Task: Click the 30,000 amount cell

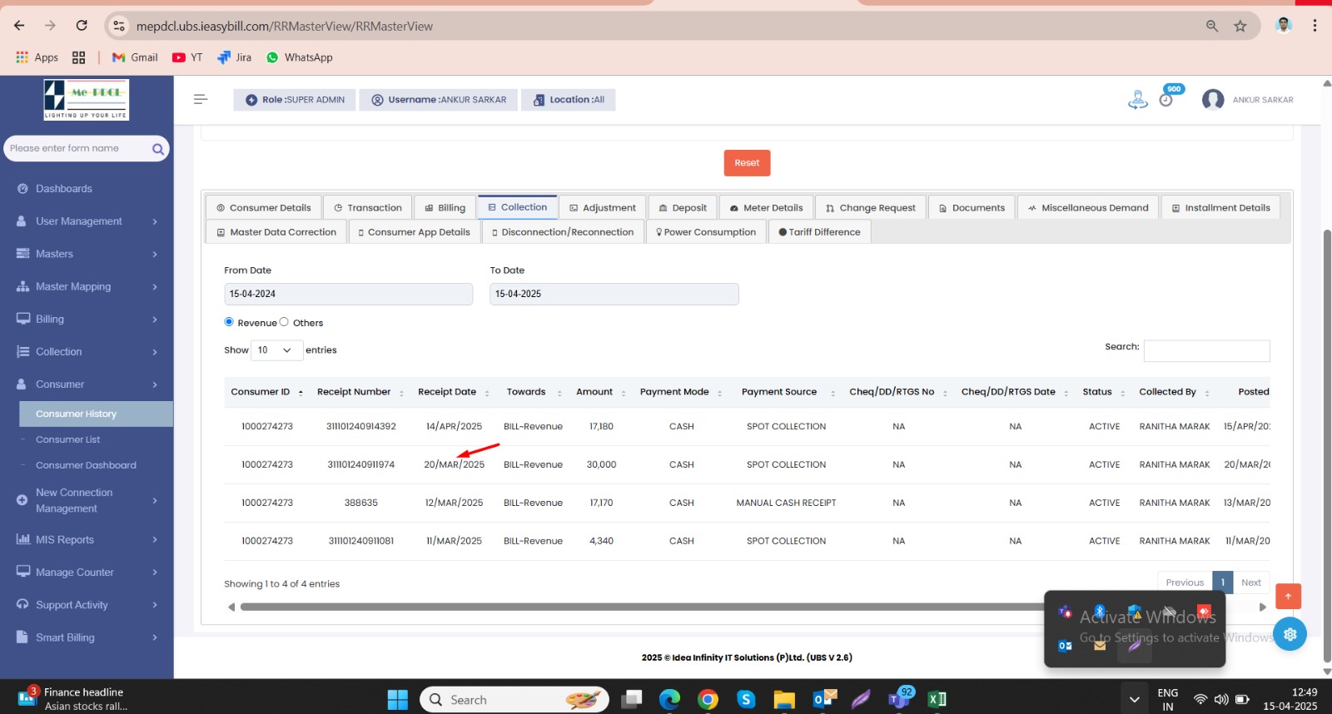Action: pyautogui.click(x=601, y=464)
